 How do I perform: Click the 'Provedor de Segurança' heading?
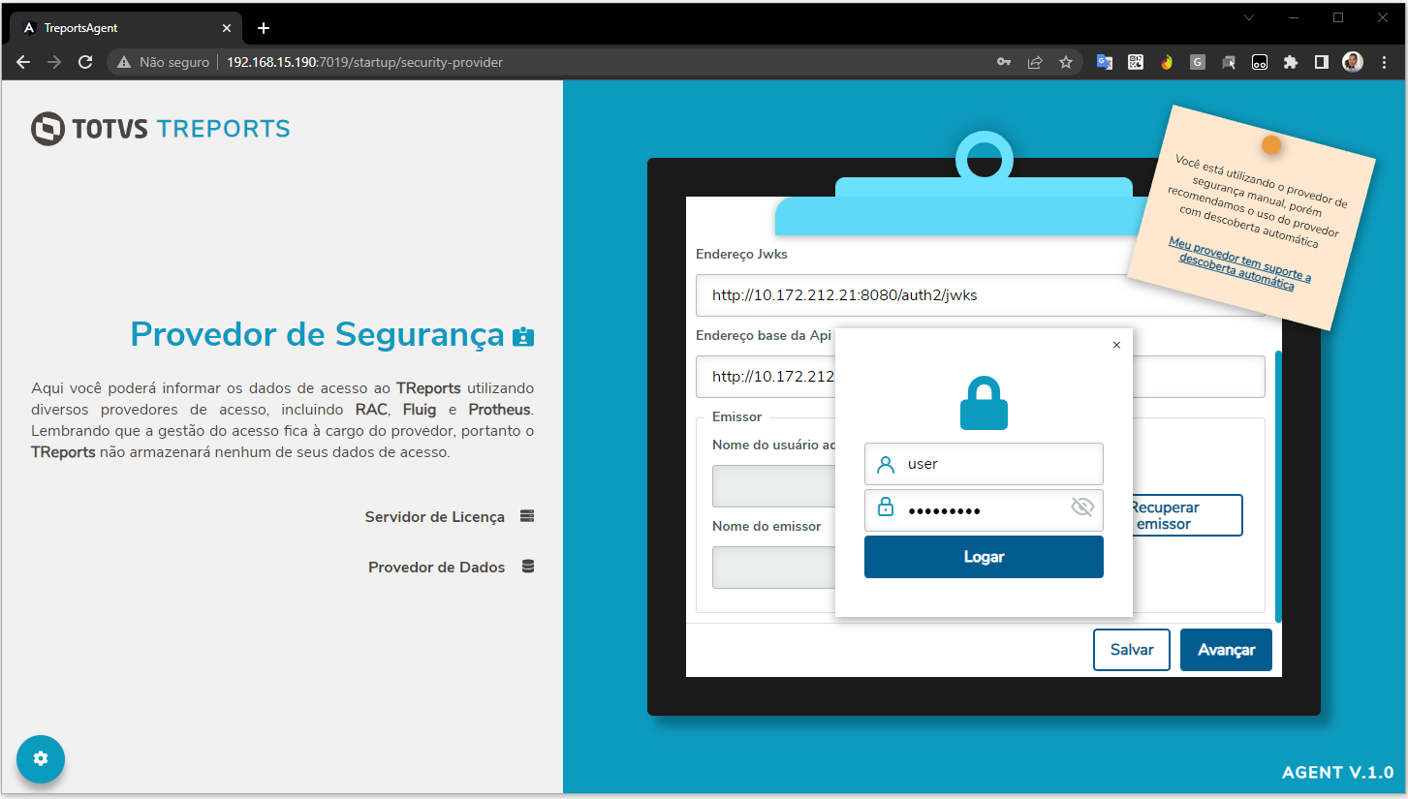tap(317, 334)
